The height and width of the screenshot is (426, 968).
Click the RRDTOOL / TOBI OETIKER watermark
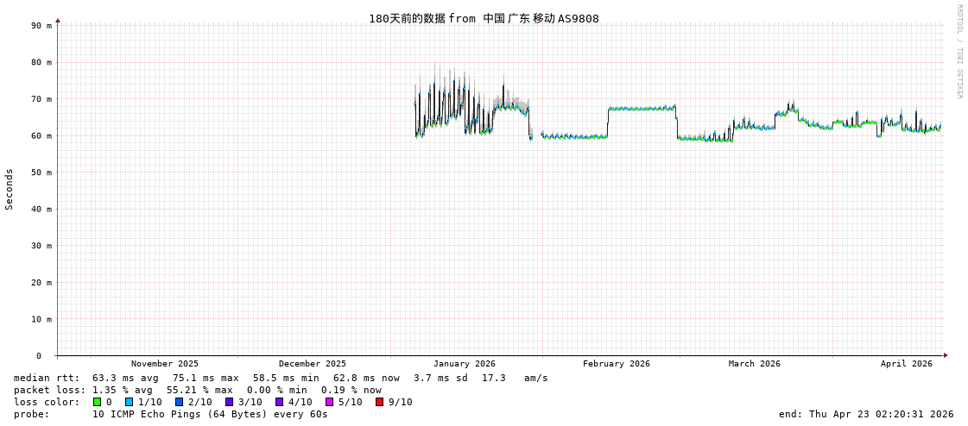(959, 52)
